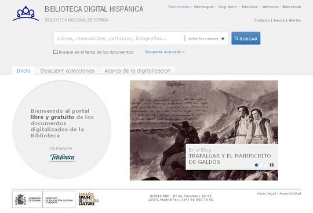Open the Ayuda link
The image size is (313, 213).
pos(279,20)
